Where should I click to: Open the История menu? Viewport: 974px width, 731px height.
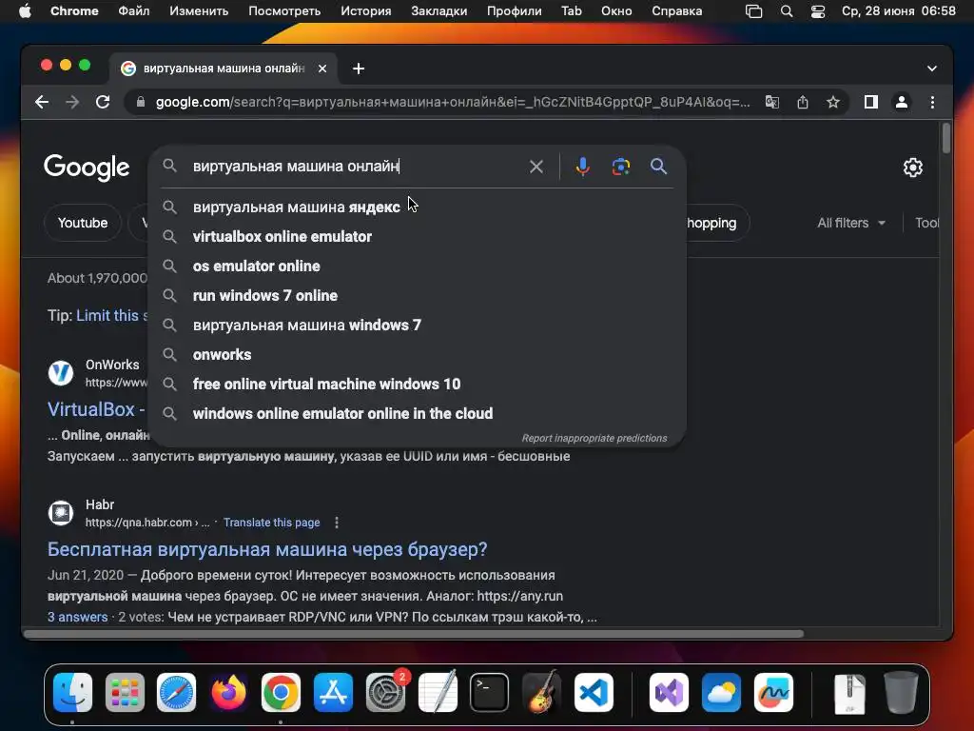coord(366,11)
